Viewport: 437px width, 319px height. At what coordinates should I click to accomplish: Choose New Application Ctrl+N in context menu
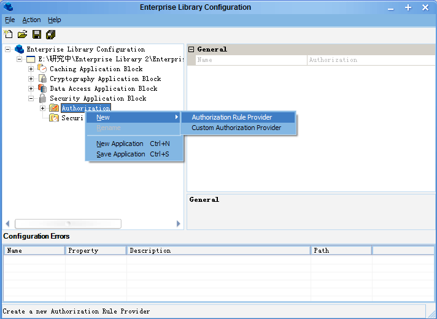(x=134, y=144)
